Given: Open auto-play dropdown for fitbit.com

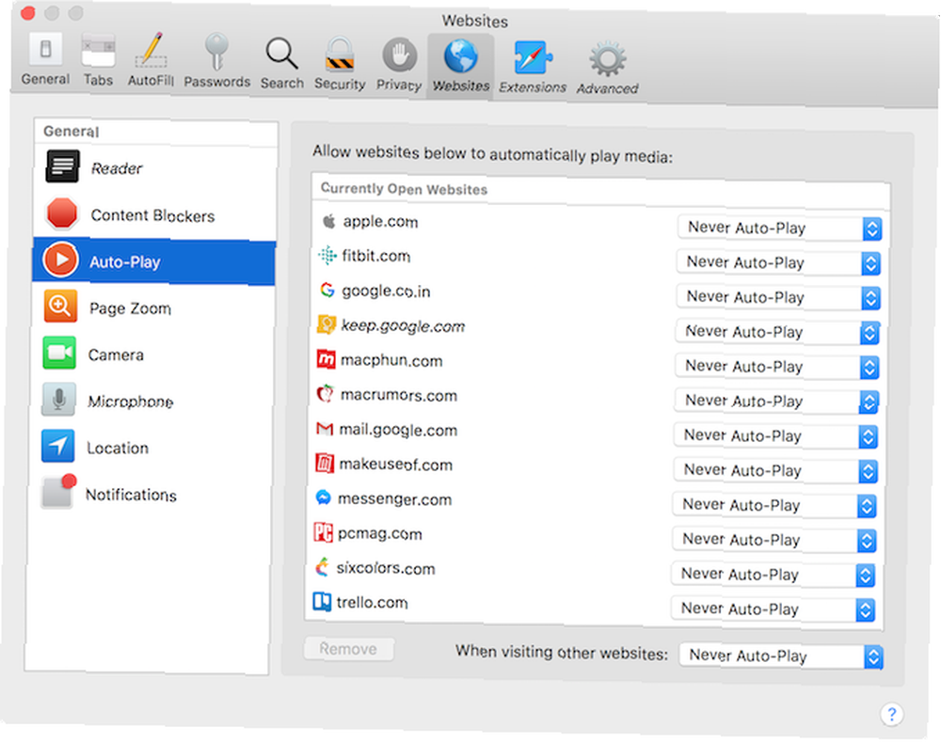Looking at the screenshot, I should [778, 262].
